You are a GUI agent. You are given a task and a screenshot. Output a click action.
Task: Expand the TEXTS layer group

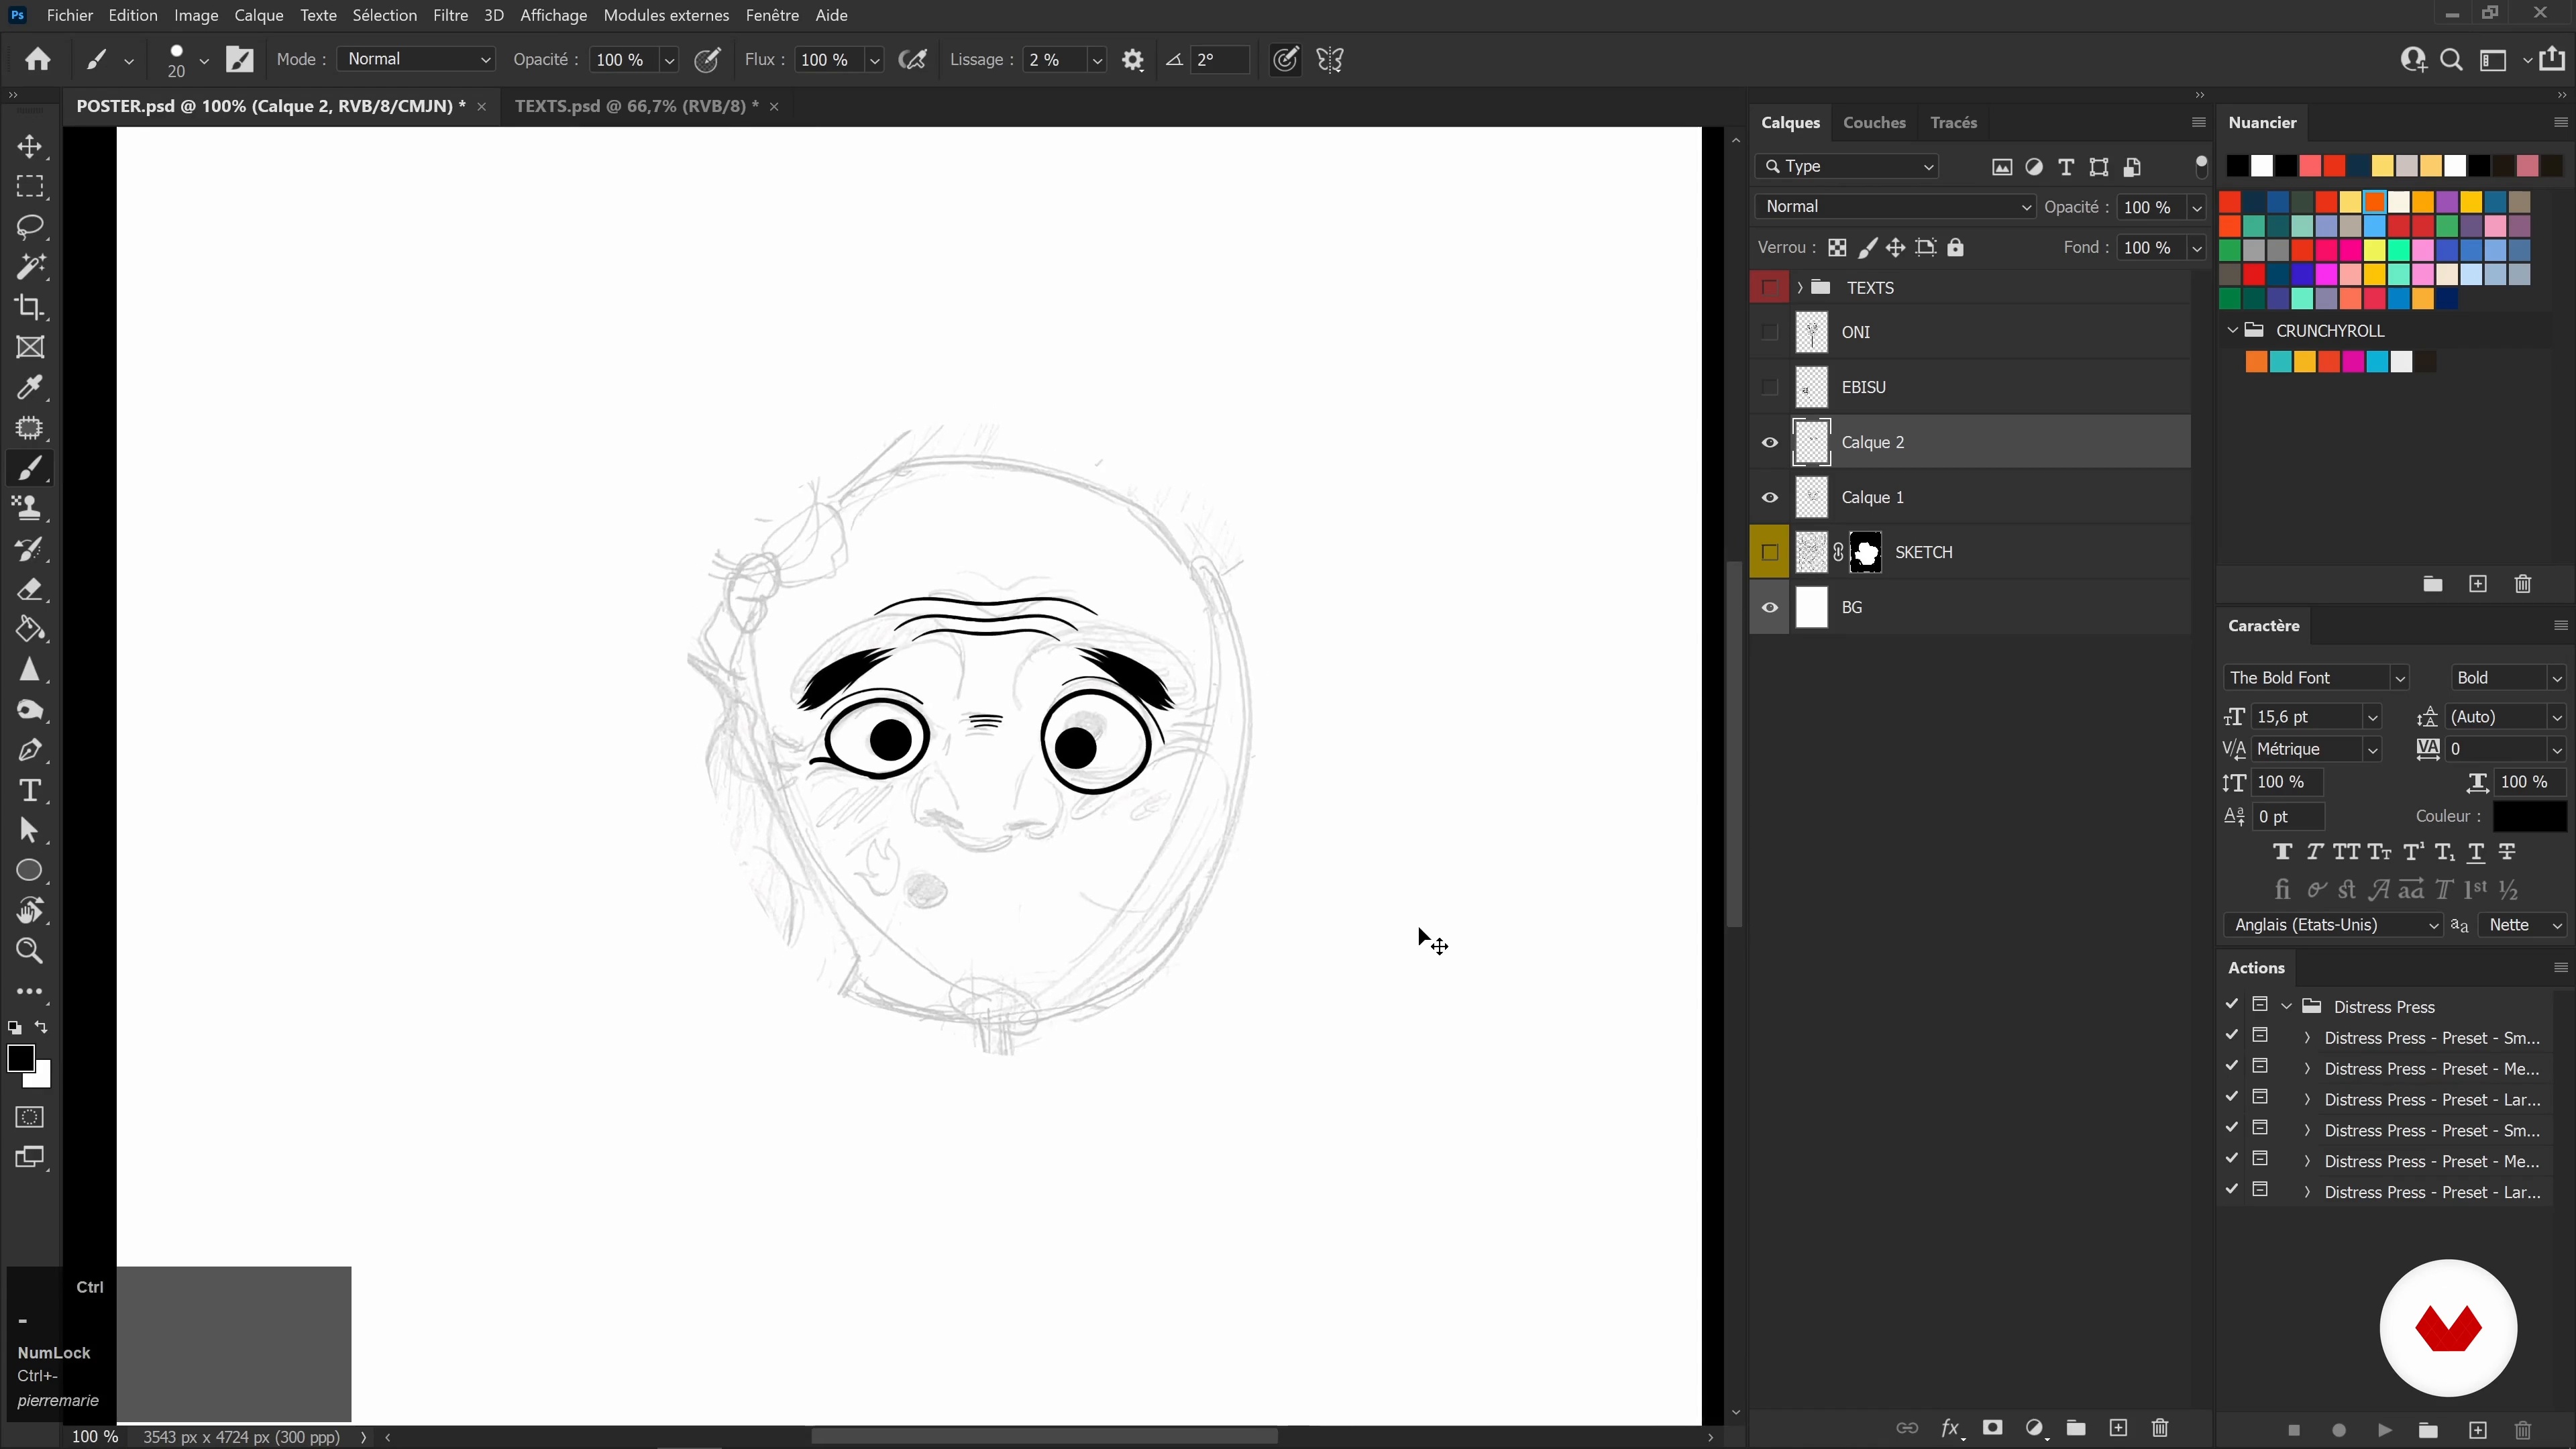(x=1800, y=288)
